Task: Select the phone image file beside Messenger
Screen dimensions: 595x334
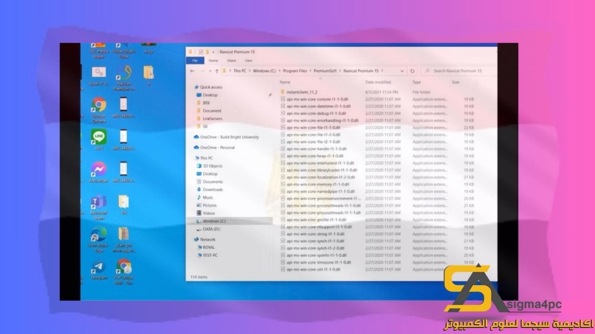Action: tap(124, 172)
